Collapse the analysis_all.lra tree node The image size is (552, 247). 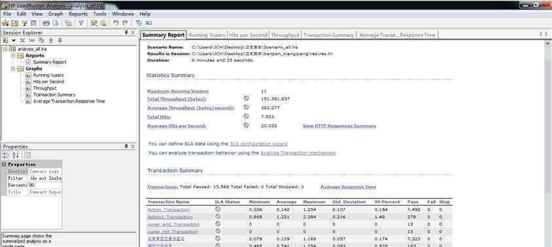coord(5,49)
